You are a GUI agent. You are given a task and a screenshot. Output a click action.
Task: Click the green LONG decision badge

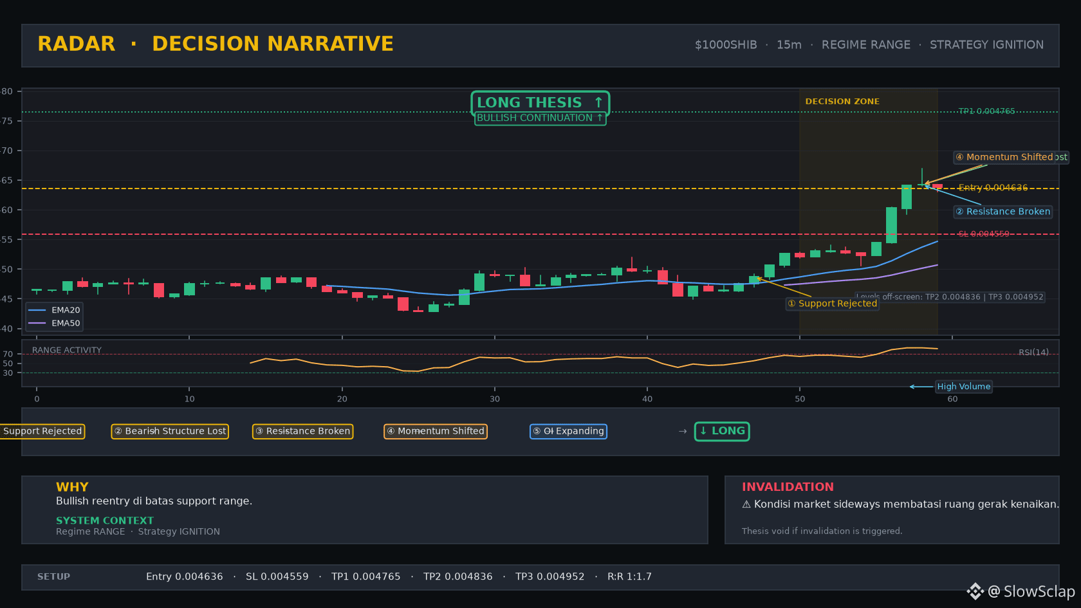[x=722, y=431]
